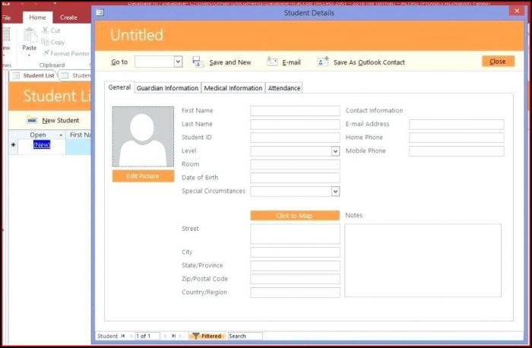Click the Paste clipboard icon
Image resolution: width=532 pixels, height=348 pixels.
(x=30, y=36)
